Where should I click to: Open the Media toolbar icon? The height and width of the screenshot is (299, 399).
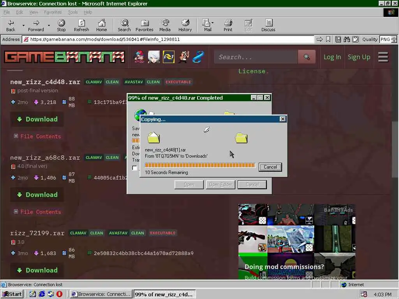165,25
